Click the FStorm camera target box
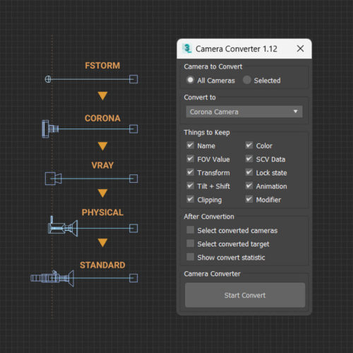 click(x=133, y=79)
